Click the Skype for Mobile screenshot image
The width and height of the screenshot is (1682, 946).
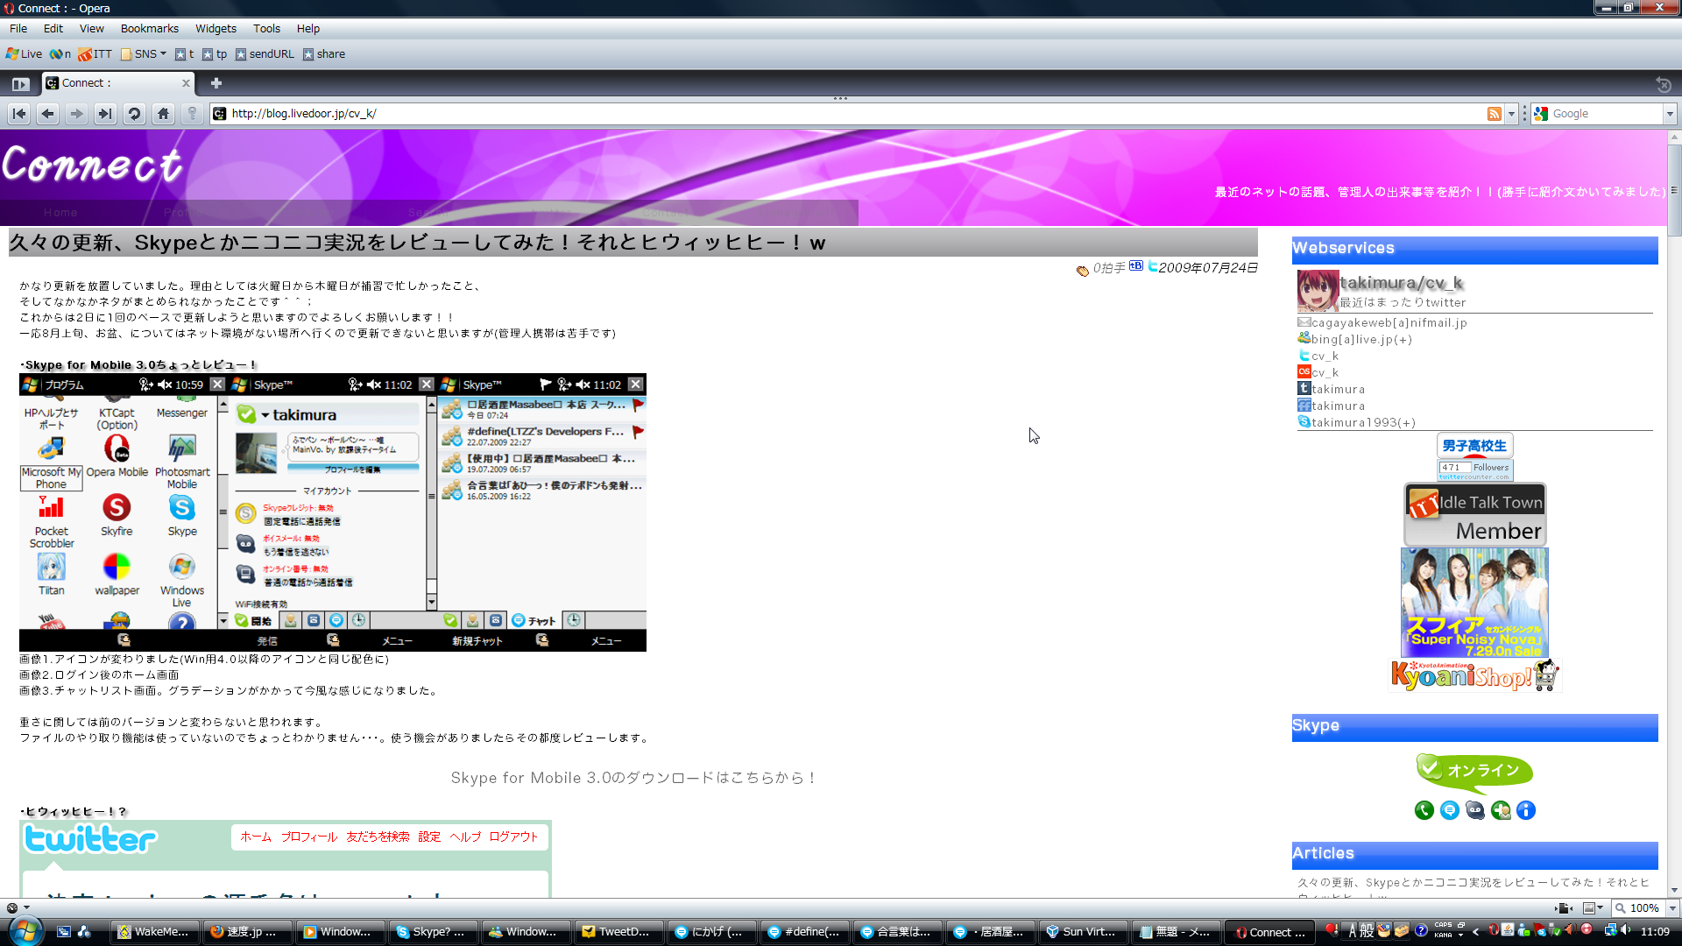(x=333, y=512)
